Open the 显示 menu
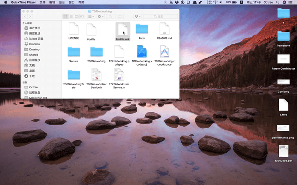297x185 pixels. tap(62, 2)
